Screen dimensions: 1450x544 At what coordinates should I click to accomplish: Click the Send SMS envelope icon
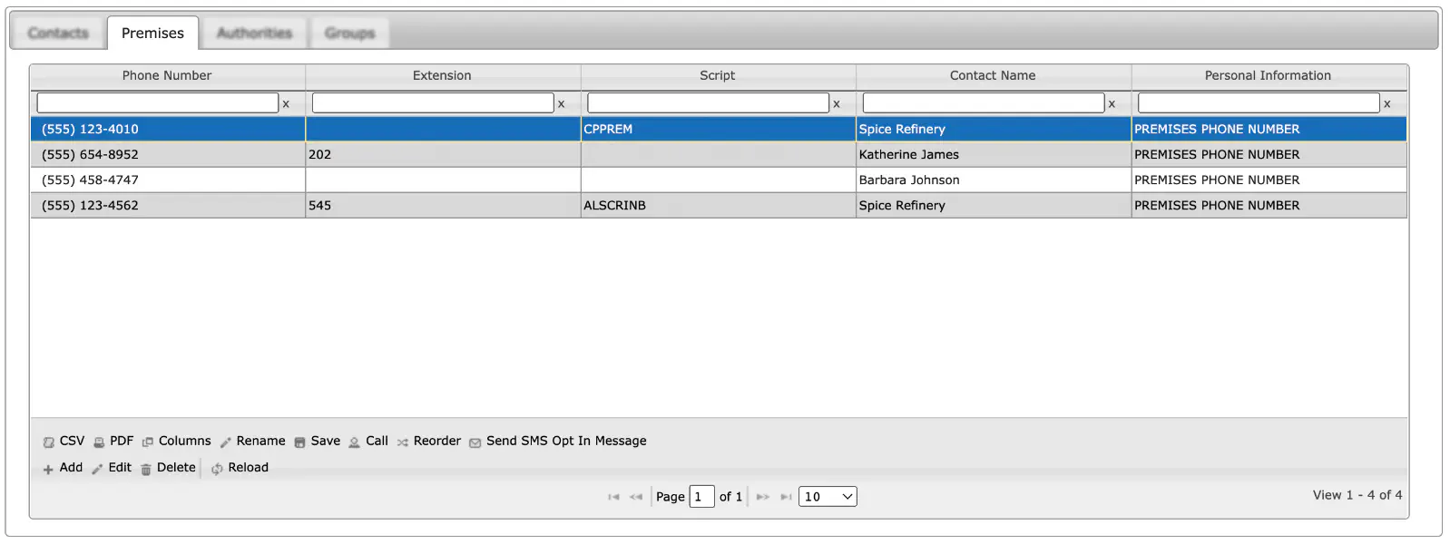pos(475,442)
